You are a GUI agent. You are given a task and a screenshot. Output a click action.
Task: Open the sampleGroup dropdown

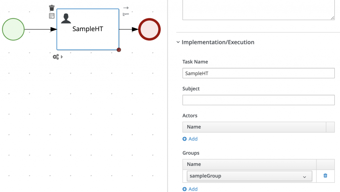pos(249,176)
